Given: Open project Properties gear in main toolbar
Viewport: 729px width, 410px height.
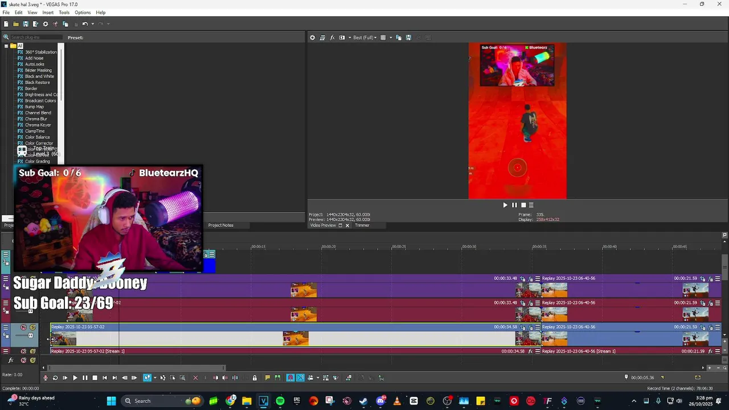Looking at the screenshot, I should coord(46,24).
